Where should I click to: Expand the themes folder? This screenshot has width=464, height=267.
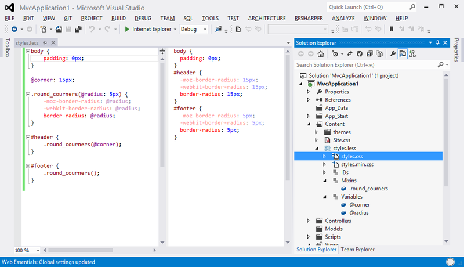(316, 132)
